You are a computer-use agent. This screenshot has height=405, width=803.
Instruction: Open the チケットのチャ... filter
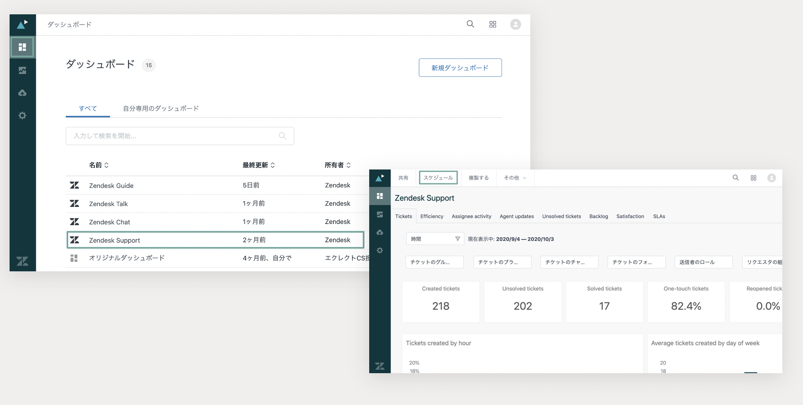(x=569, y=262)
